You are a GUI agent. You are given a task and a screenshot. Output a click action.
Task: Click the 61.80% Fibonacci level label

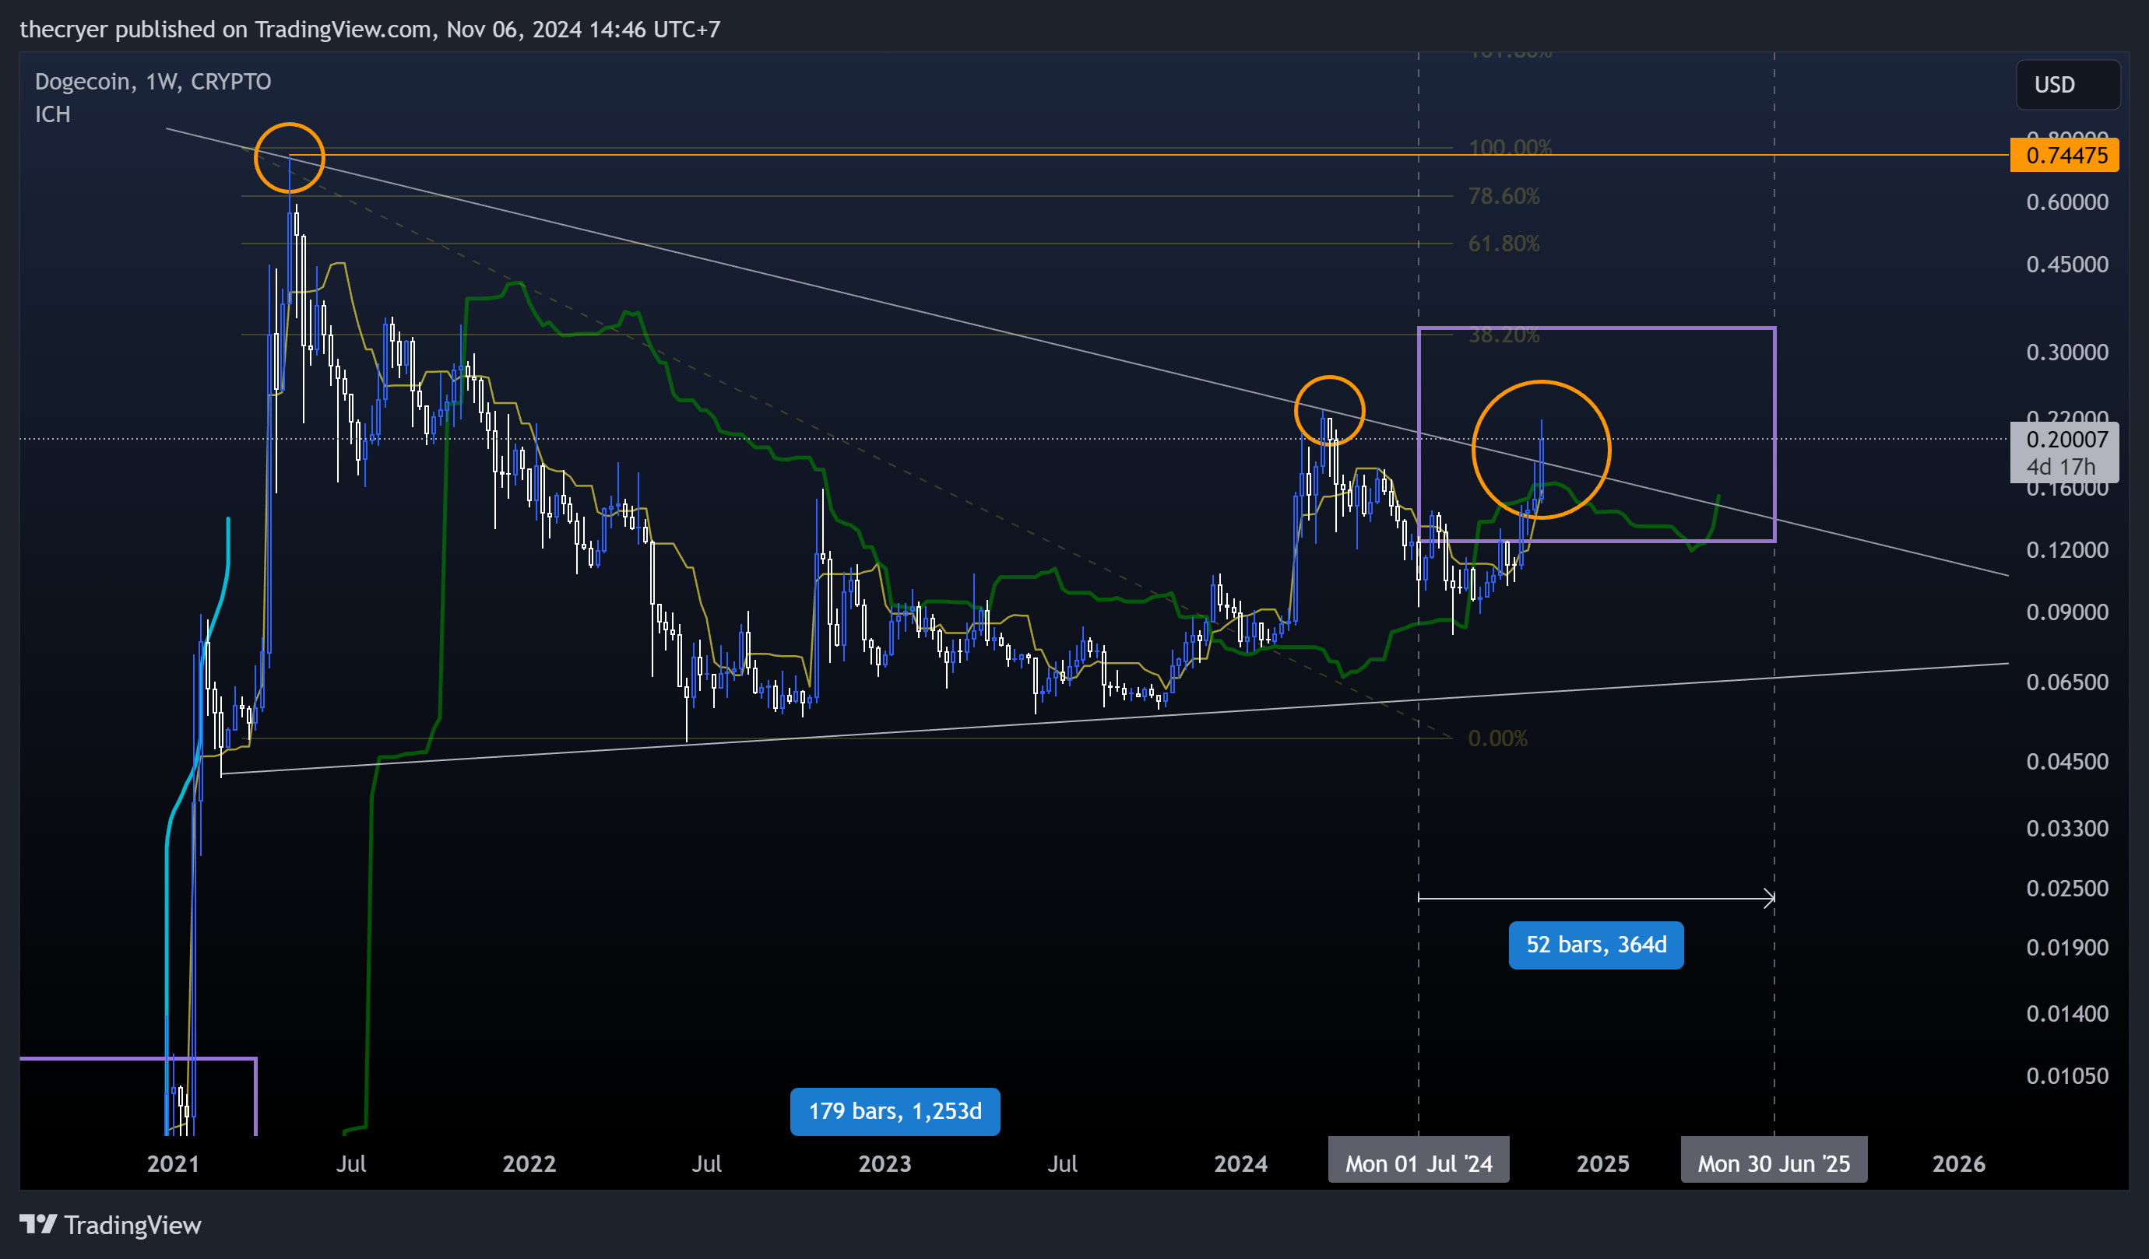coord(1504,244)
